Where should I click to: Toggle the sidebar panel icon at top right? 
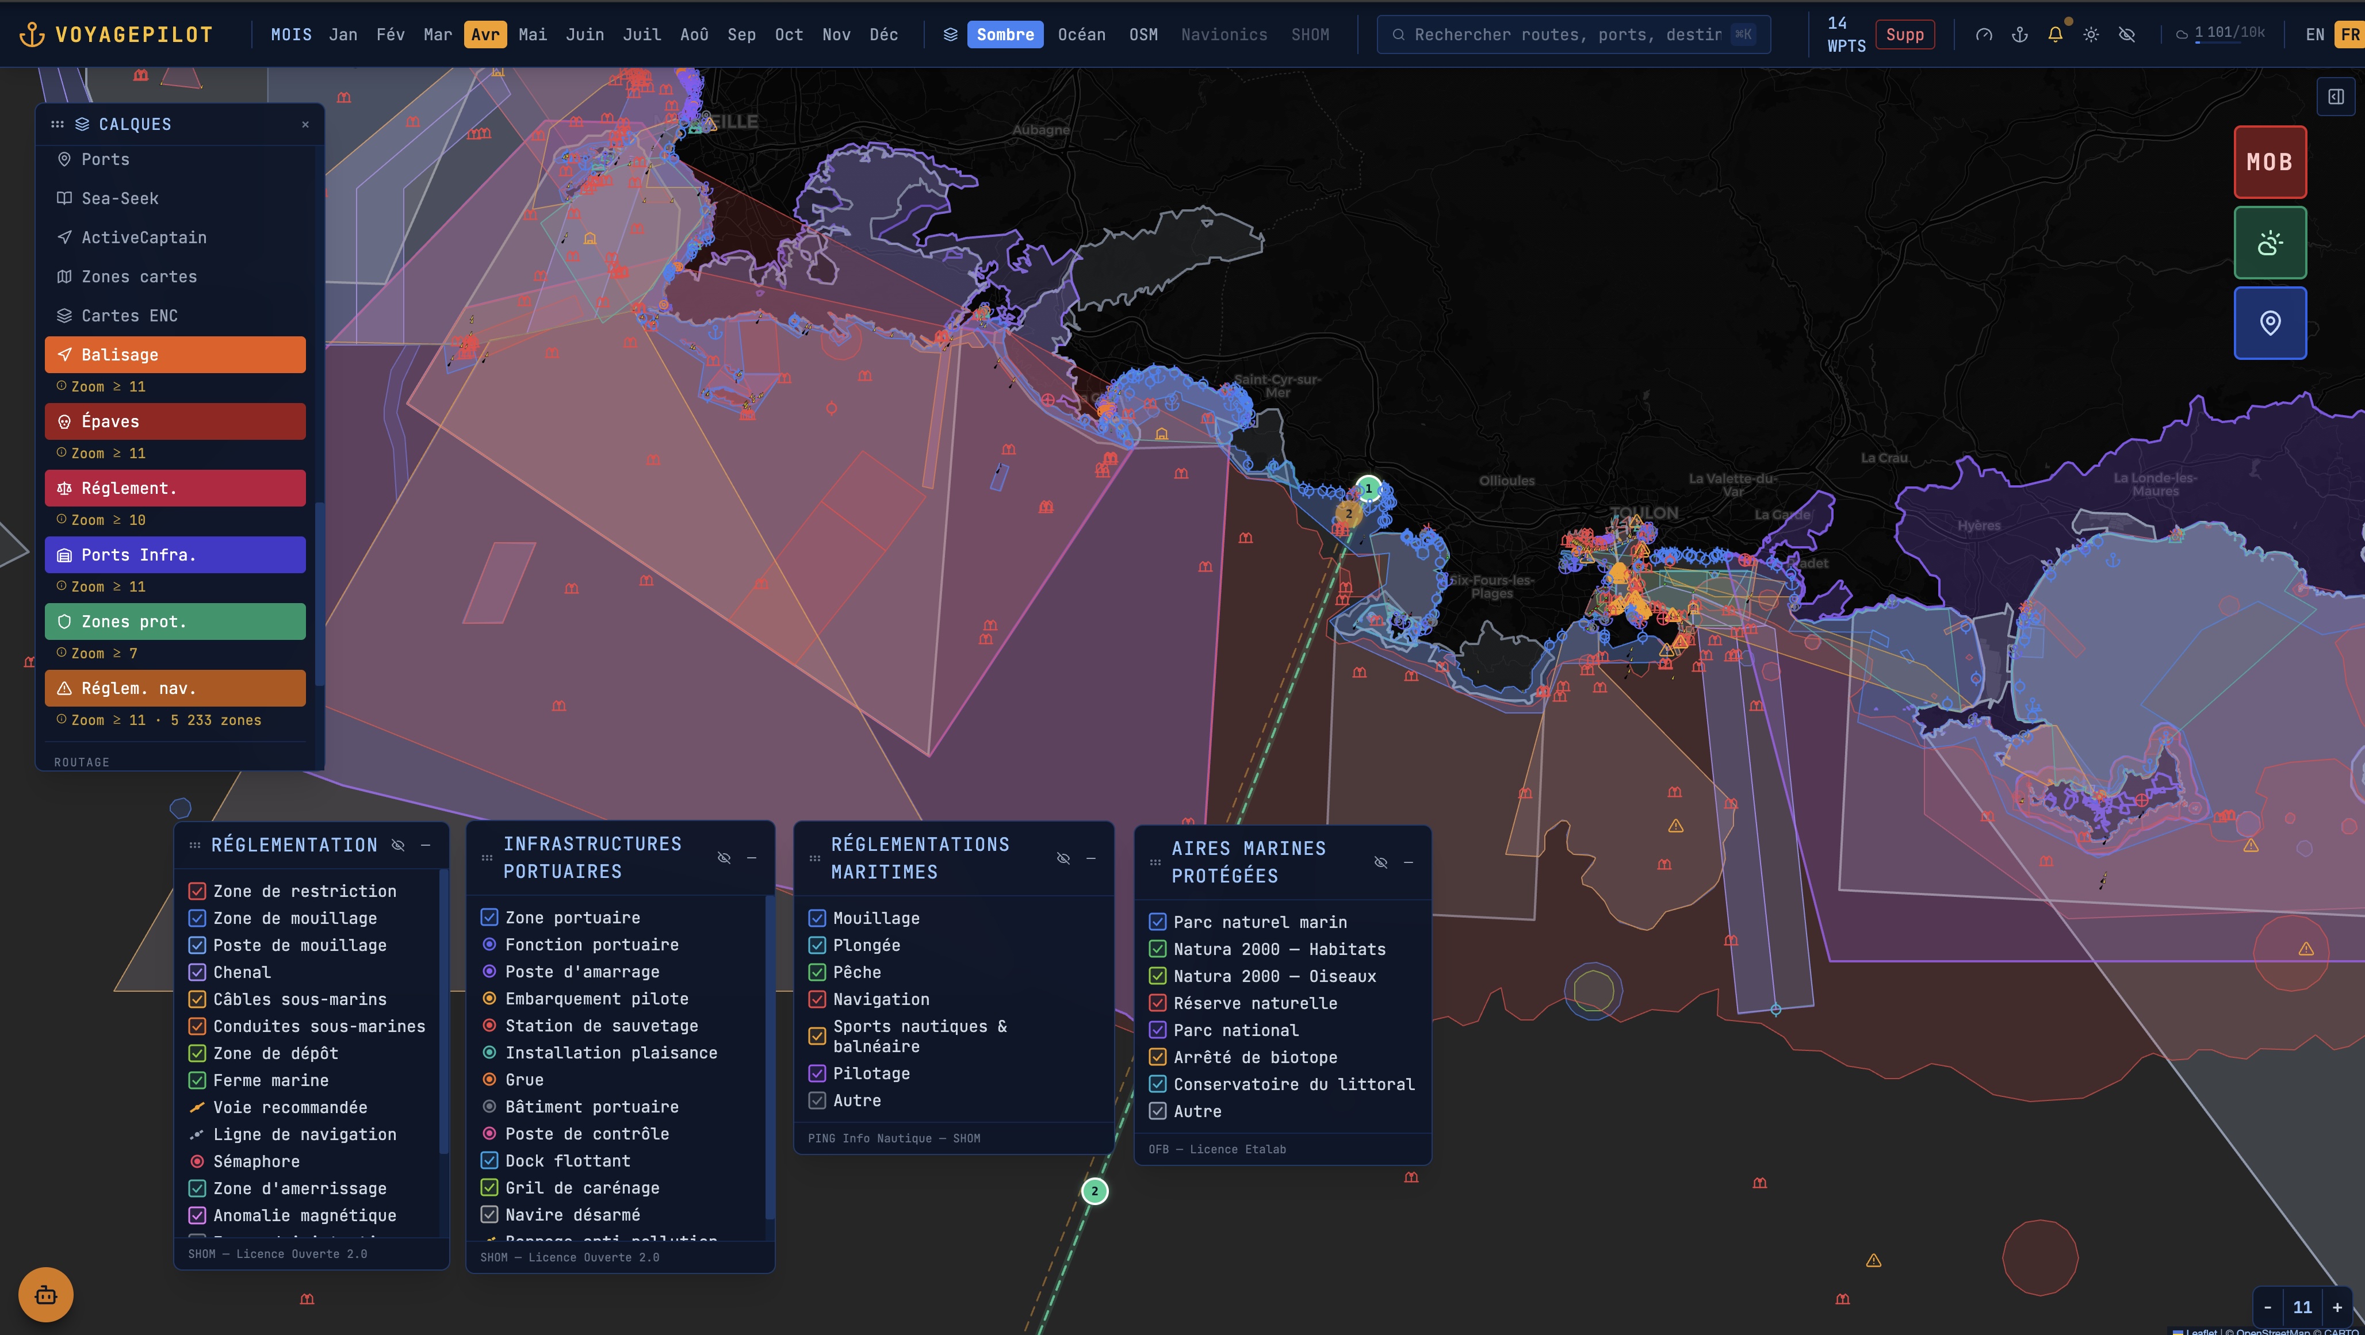point(2337,97)
